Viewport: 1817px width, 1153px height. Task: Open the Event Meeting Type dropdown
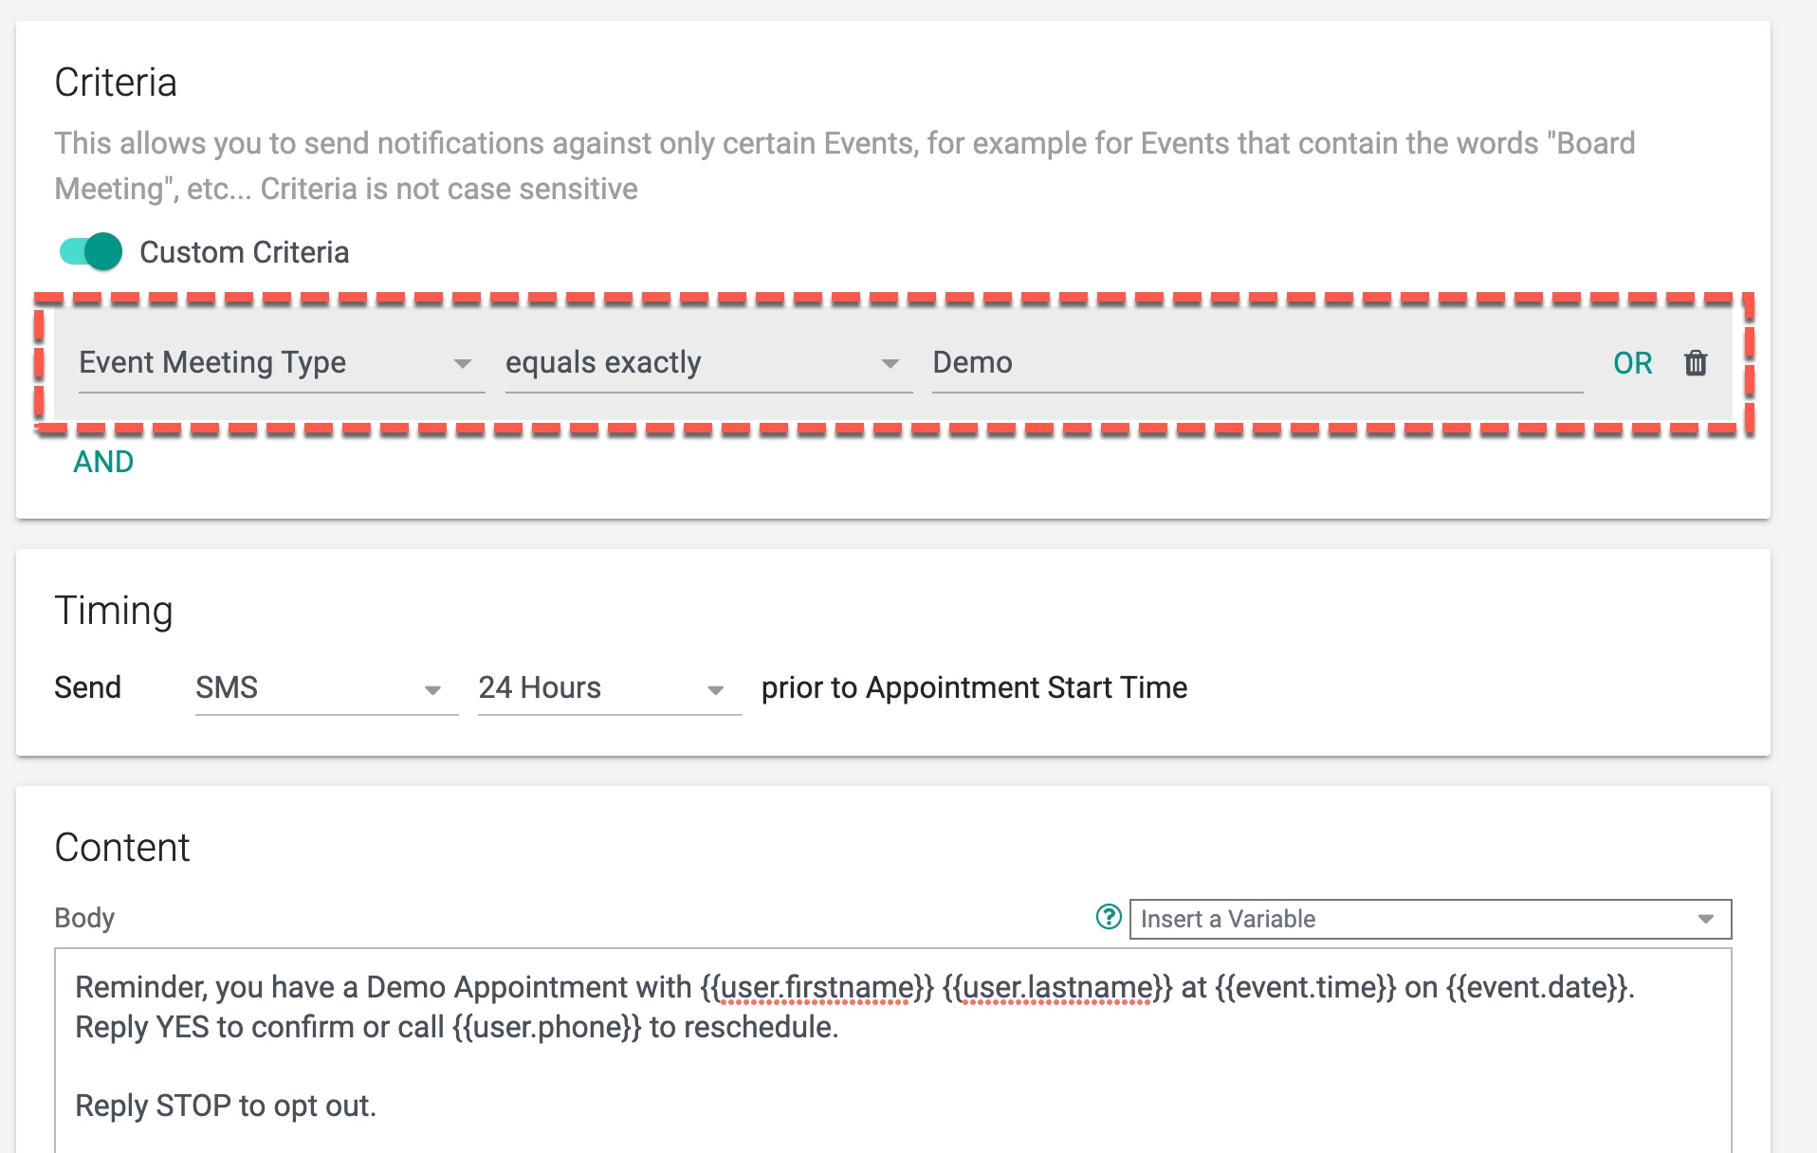[x=275, y=363]
